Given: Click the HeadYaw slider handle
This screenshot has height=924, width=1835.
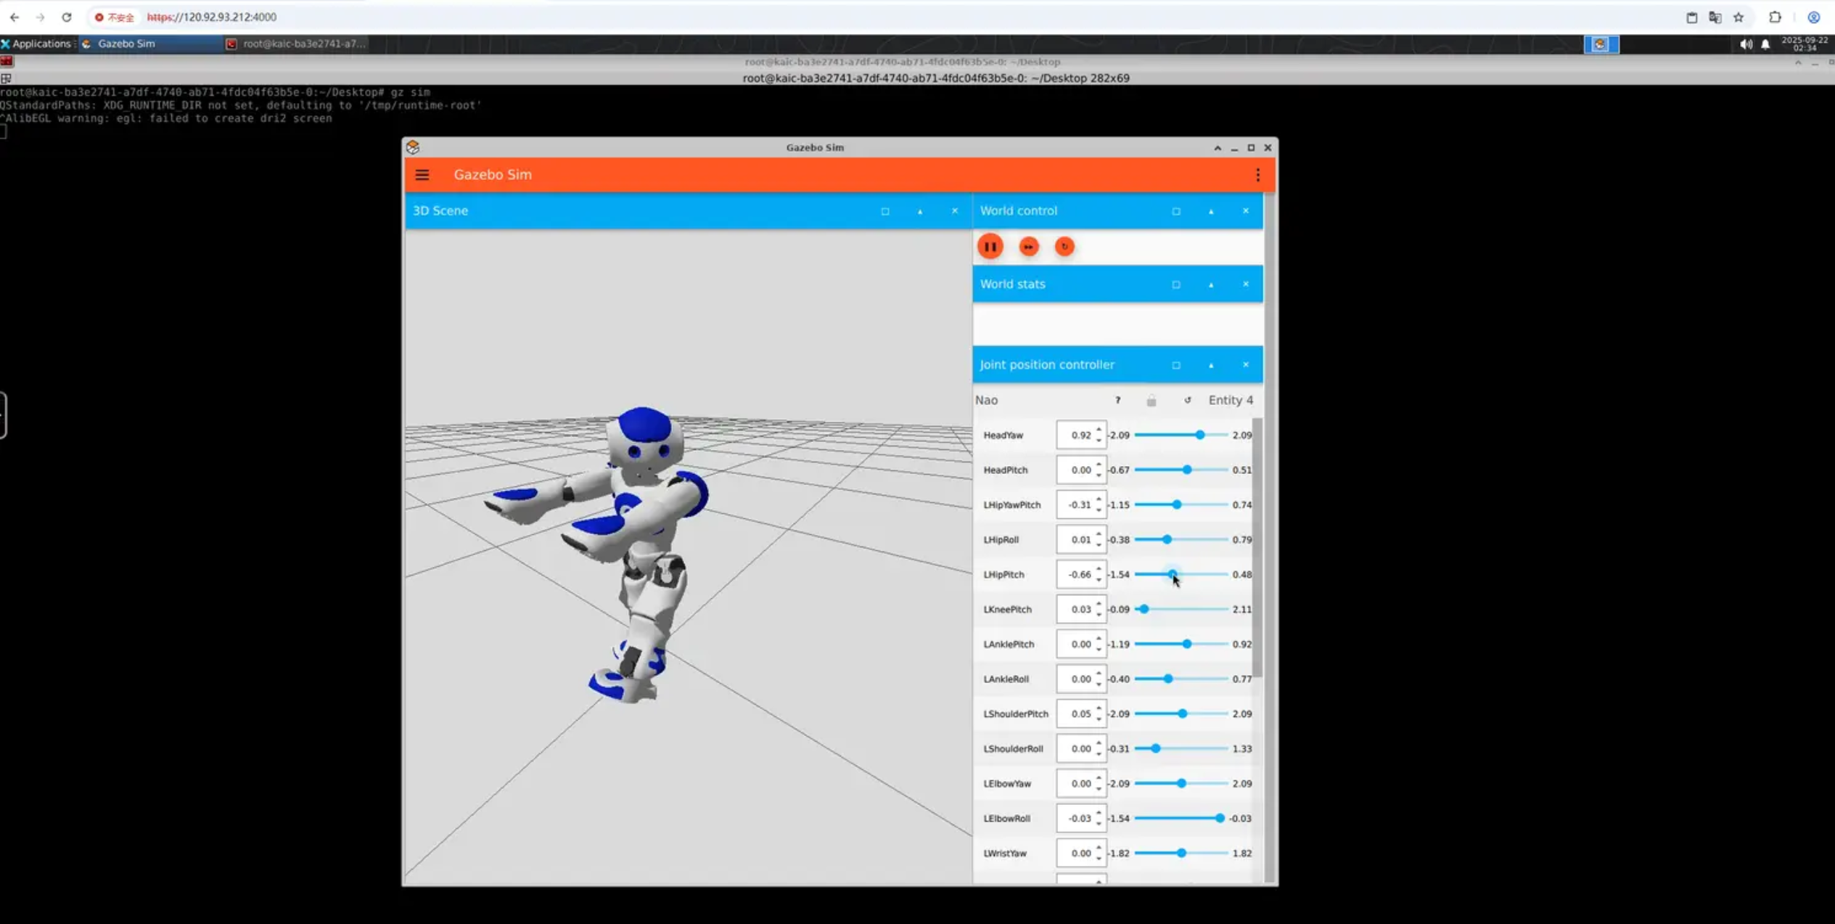Looking at the screenshot, I should click(1199, 435).
